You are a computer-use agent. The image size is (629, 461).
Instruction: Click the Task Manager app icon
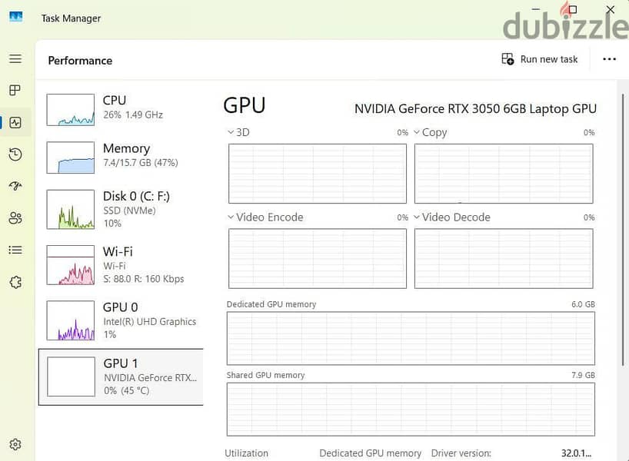(15, 17)
